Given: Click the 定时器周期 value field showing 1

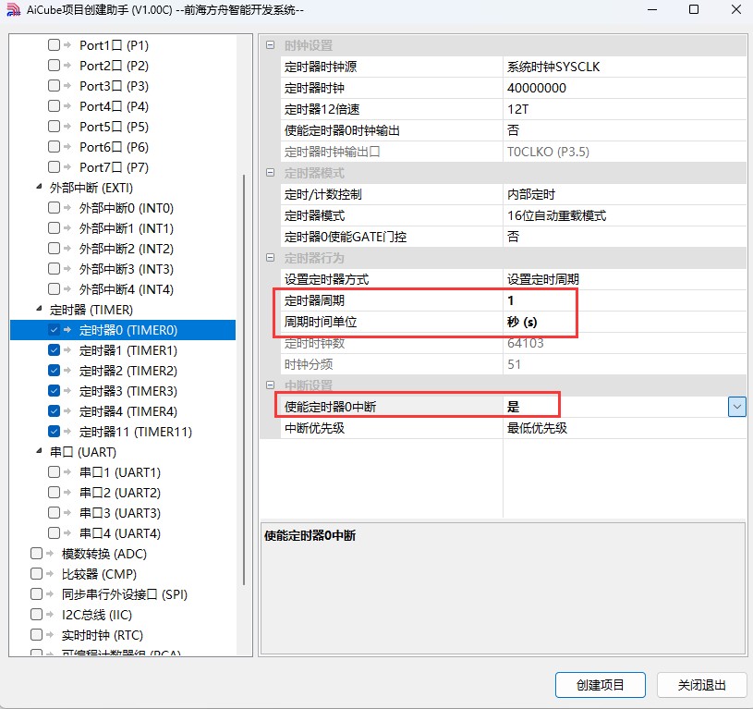Looking at the screenshot, I should pyautogui.click(x=625, y=300).
